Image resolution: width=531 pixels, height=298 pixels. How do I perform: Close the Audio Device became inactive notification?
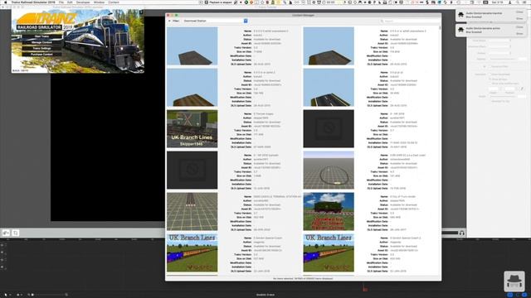(x=519, y=12)
